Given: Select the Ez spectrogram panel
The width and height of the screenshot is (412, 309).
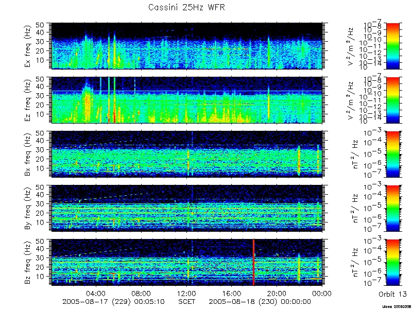Looking at the screenshot, I should (x=187, y=100).
